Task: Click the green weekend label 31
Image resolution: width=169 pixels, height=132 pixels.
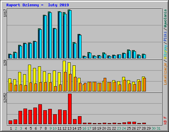Action: click(158, 128)
